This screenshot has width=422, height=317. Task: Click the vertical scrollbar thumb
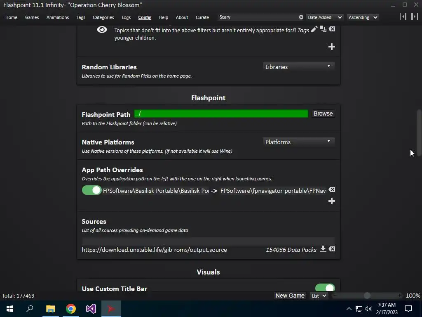point(419,132)
